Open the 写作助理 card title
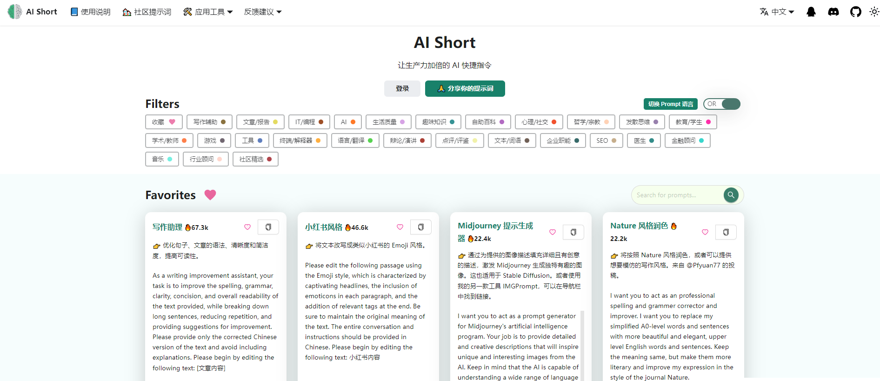 [x=167, y=227]
